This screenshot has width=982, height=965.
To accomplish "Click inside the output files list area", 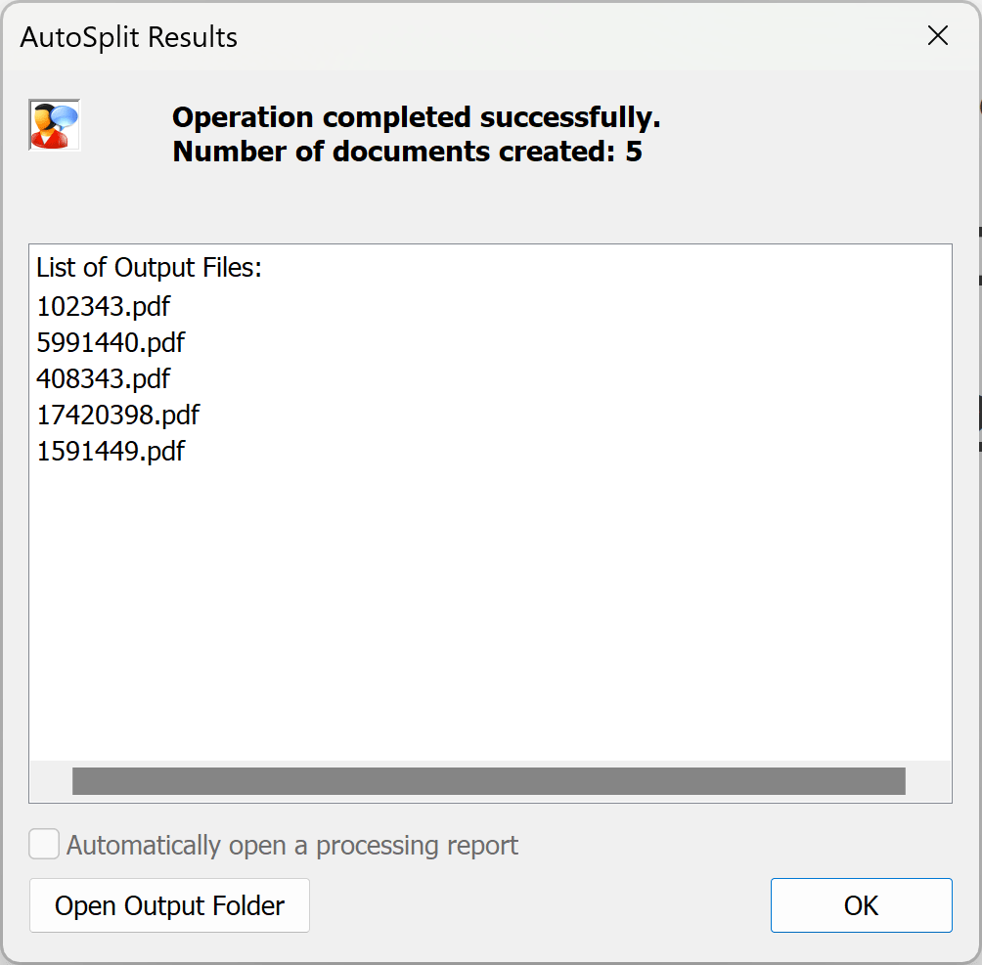I will tap(489, 587).
